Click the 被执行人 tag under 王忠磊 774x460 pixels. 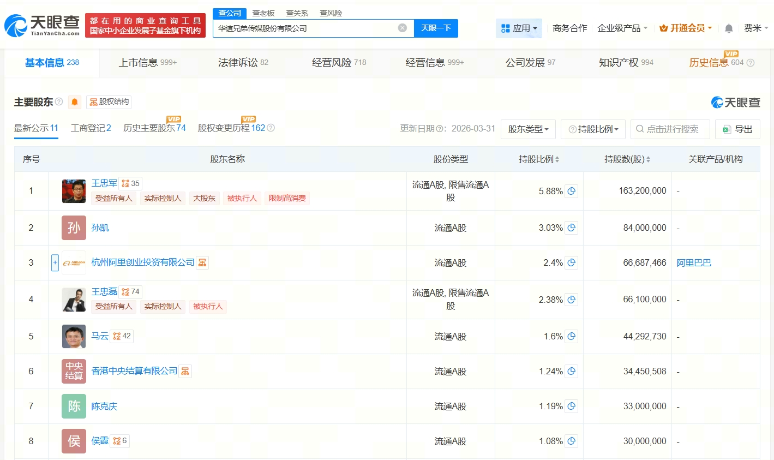[208, 307]
